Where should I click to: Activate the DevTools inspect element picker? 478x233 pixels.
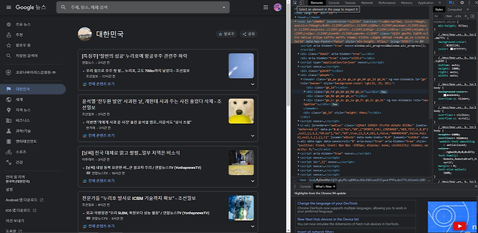[x=295, y=3]
